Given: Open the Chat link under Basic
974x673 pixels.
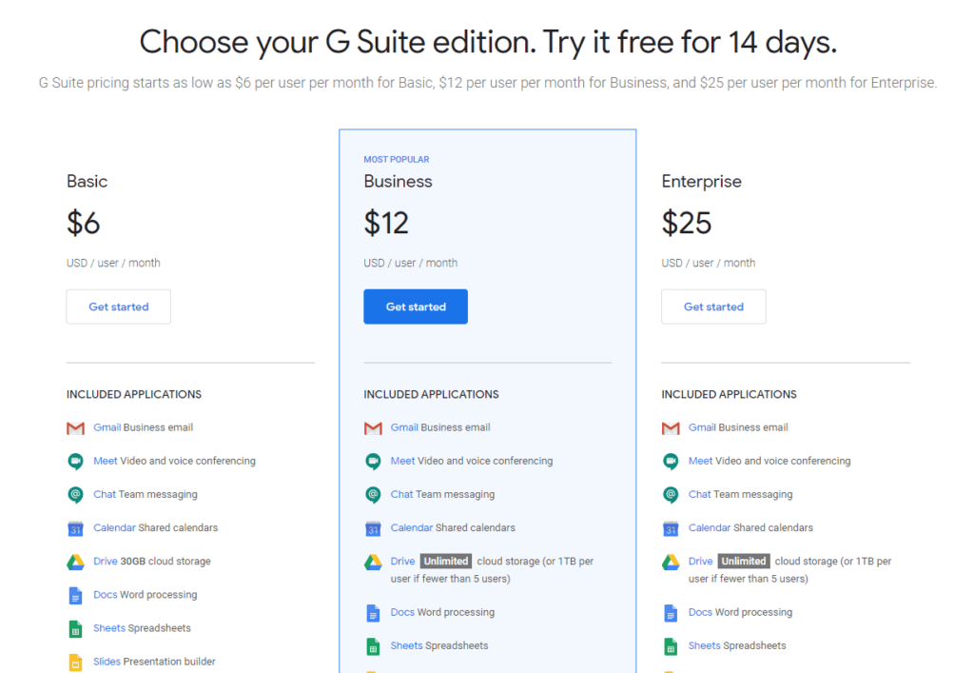Looking at the screenshot, I should [105, 495].
